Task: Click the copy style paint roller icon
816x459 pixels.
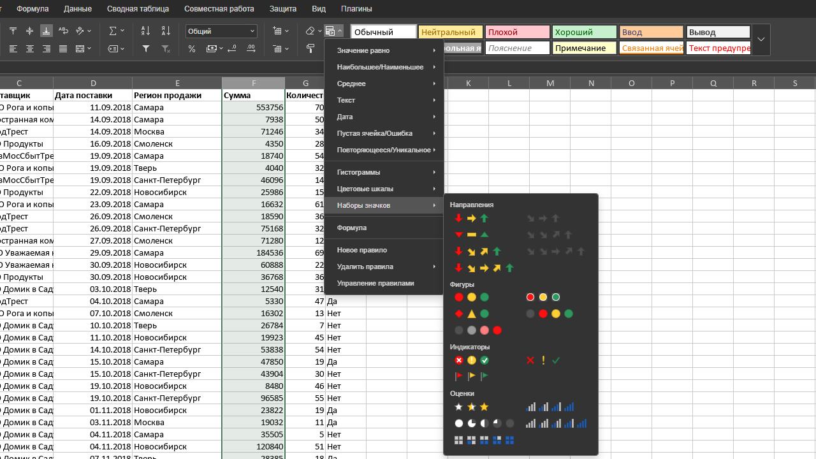Action: click(x=310, y=48)
